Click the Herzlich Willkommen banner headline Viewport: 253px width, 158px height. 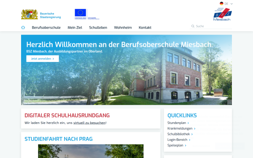[120, 45]
